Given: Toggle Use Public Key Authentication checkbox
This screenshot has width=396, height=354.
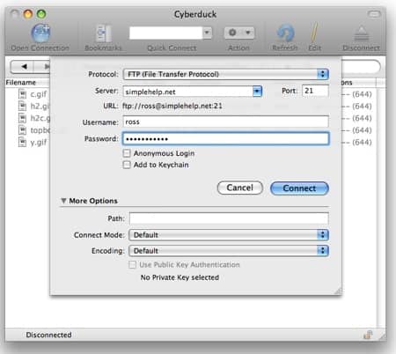Looking at the screenshot, I should tap(133, 265).
